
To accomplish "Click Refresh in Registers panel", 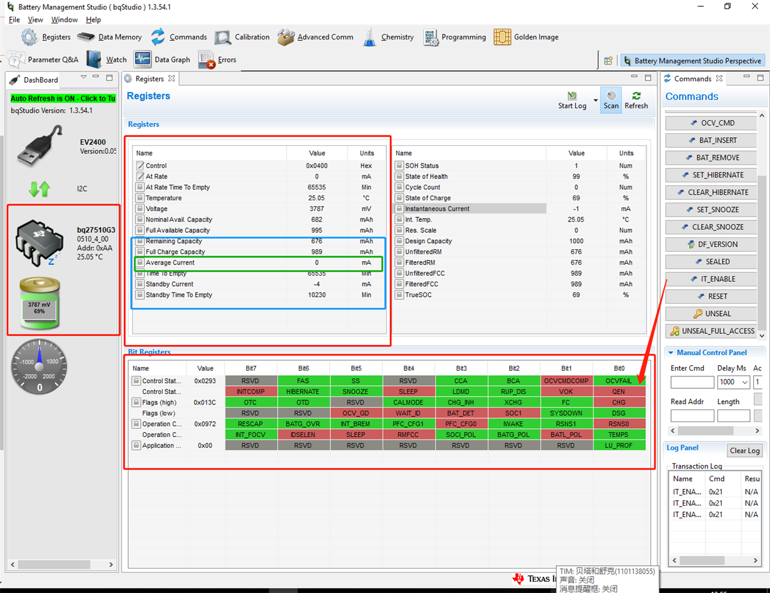I will pos(636,100).
